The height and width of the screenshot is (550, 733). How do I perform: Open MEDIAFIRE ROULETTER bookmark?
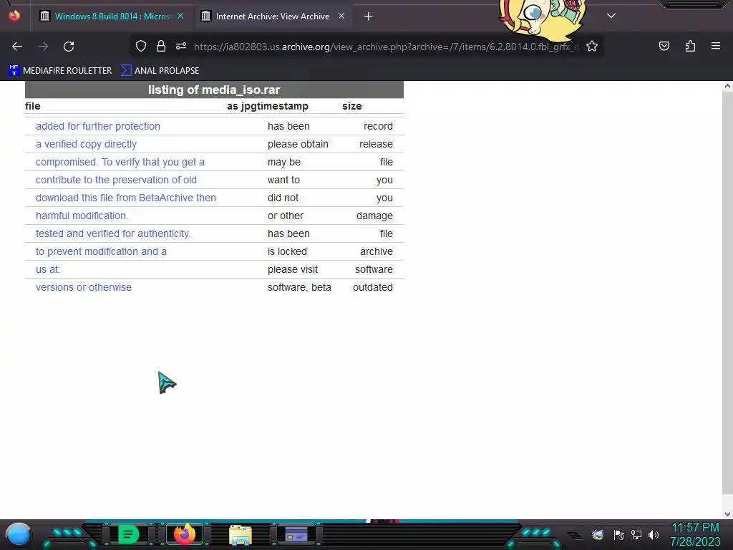click(60, 71)
